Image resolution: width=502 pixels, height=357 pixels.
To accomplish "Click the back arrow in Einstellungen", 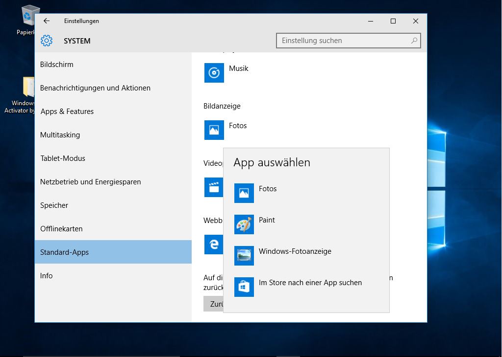I will 47,21.
